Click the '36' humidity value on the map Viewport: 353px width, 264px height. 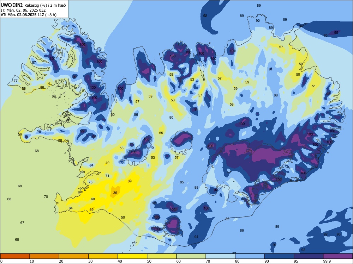point(115,193)
